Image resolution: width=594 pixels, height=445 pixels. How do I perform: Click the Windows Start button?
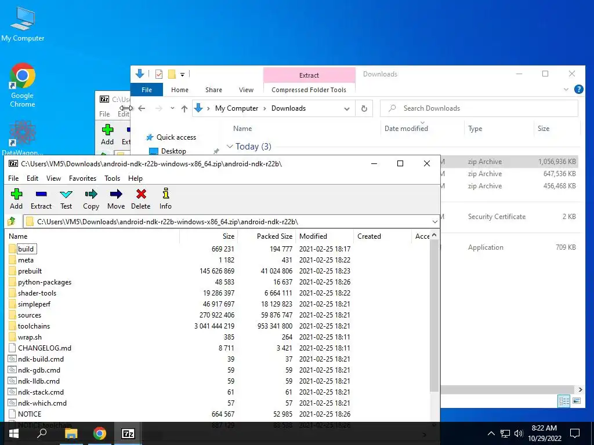(x=14, y=433)
